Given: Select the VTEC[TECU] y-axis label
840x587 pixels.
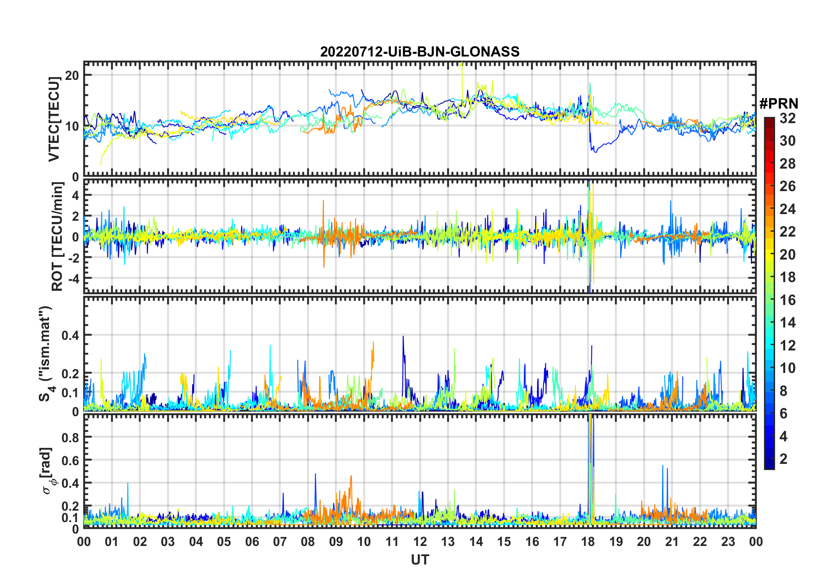Looking at the screenshot, I should pos(54,119).
